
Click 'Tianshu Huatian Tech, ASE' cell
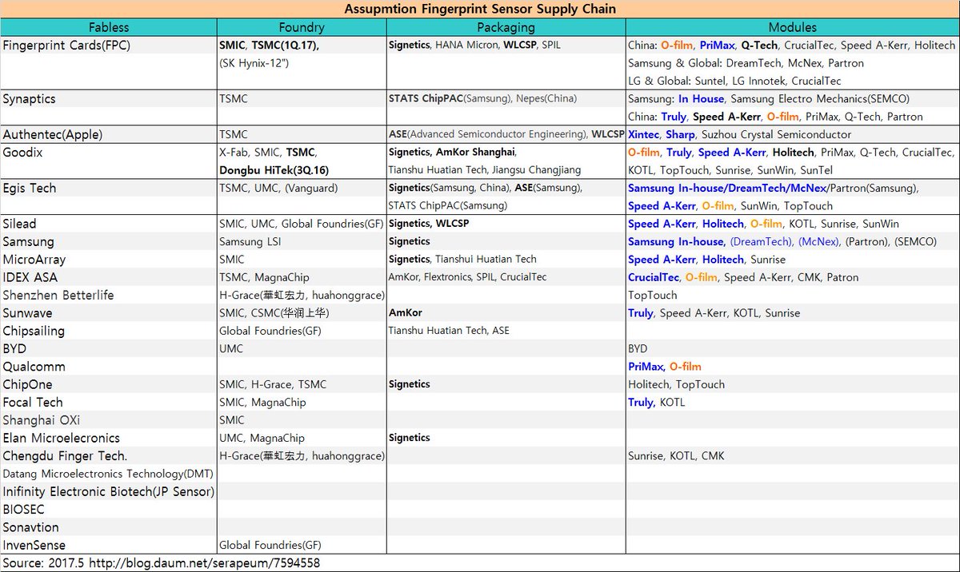[x=449, y=331]
